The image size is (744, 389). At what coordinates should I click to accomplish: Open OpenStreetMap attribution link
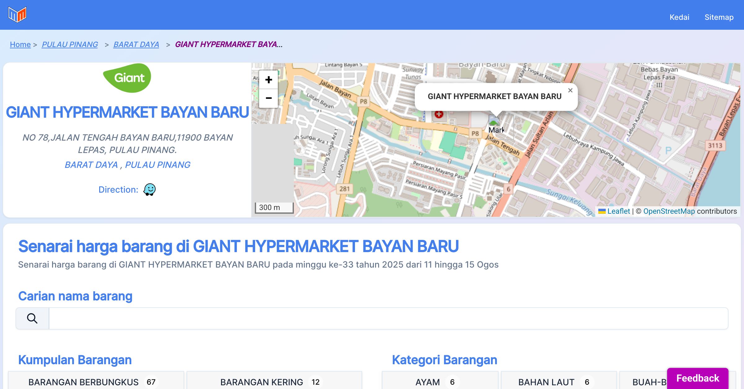669,211
